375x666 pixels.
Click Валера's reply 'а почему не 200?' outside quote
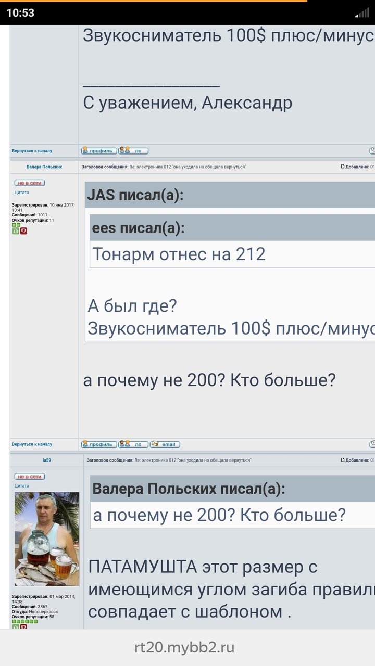(209, 381)
